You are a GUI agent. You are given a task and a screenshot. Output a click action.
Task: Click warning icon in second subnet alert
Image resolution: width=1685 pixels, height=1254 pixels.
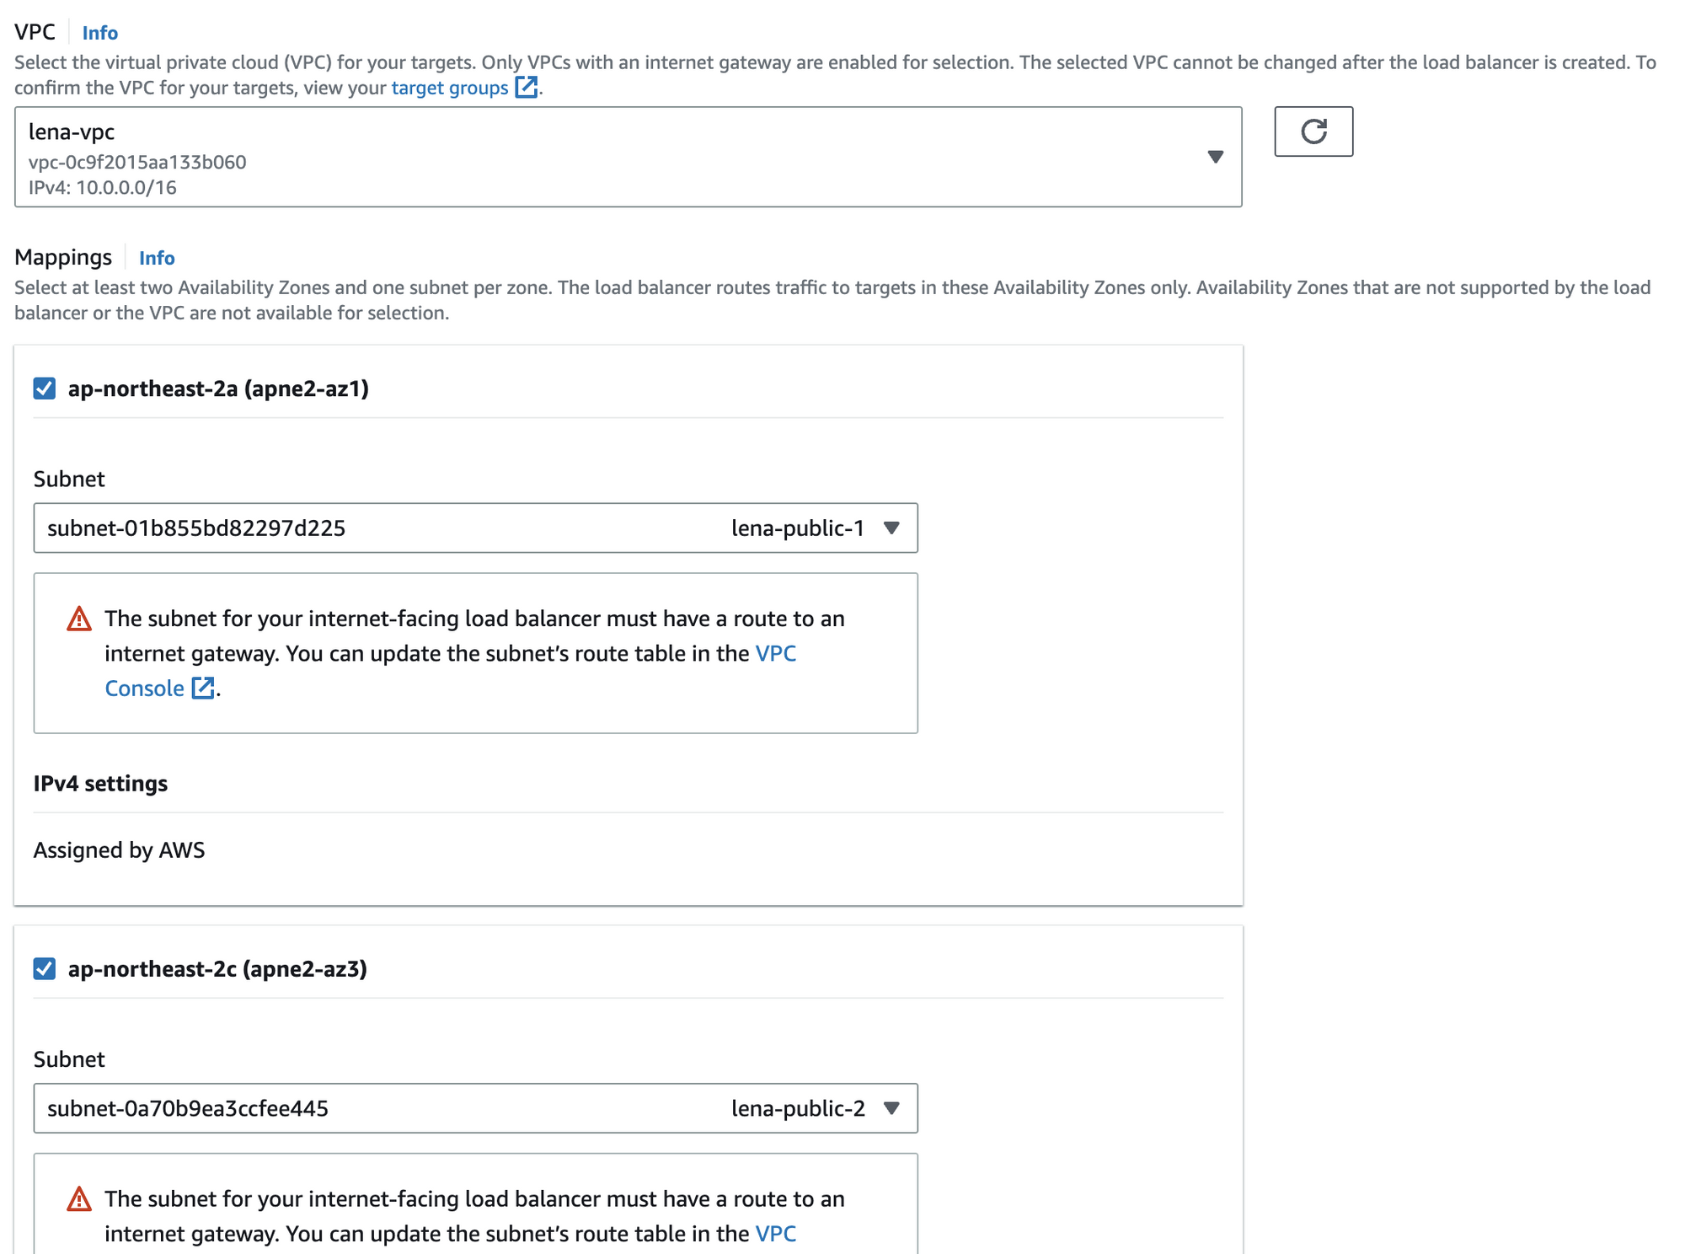pyautogui.click(x=79, y=1199)
